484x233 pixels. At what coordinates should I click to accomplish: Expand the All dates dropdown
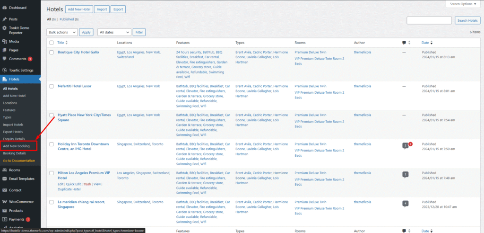pos(114,32)
